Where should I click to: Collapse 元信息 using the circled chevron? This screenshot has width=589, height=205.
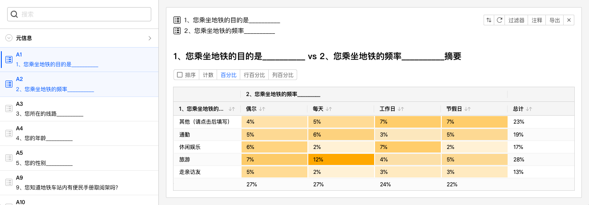coord(9,38)
